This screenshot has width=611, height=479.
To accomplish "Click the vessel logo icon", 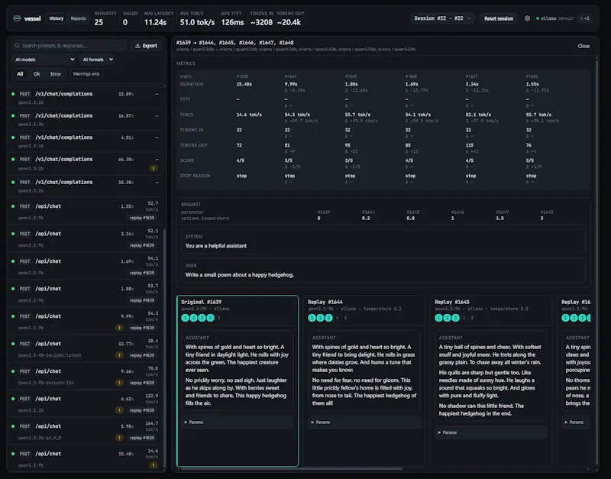I will [x=17, y=18].
